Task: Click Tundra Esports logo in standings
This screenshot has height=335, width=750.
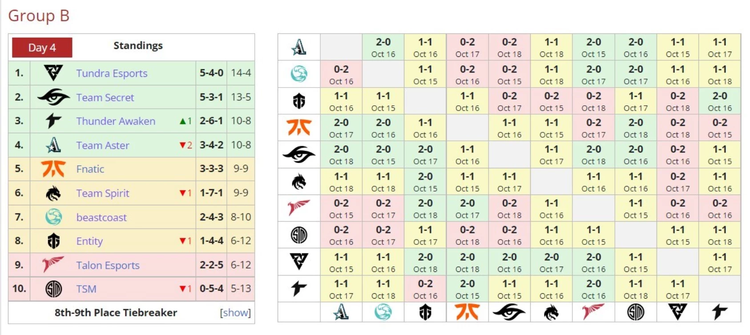Action: tap(53, 73)
